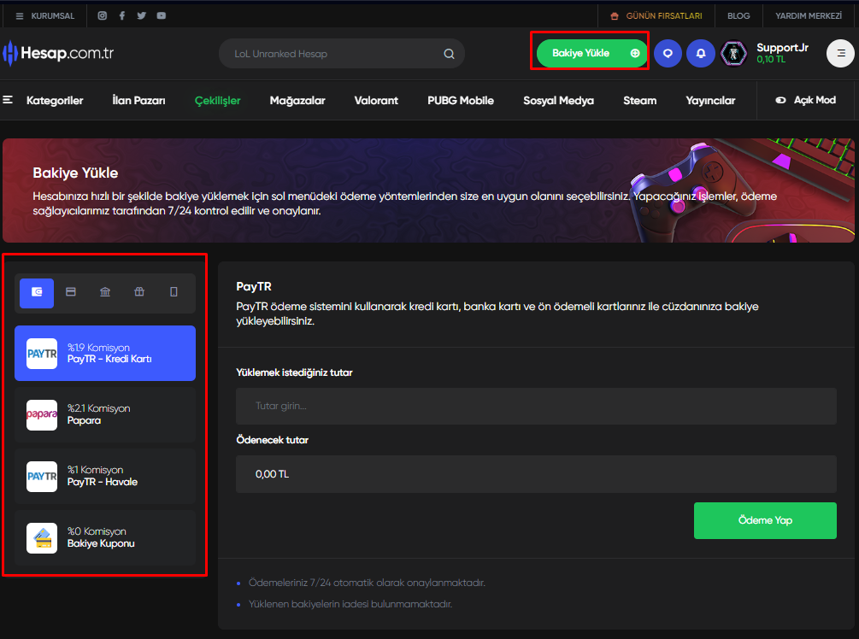Screen dimensions: 859x639
Task: Click the Bakiye Kuponu card icon
Action: coord(42,537)
